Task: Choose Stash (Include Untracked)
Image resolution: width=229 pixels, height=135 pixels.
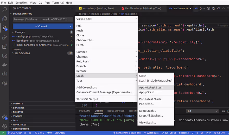Action: (156, 81)
